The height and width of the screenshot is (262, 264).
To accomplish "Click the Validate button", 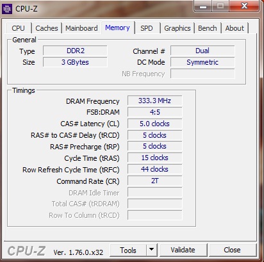I will [x=183, y=250].
